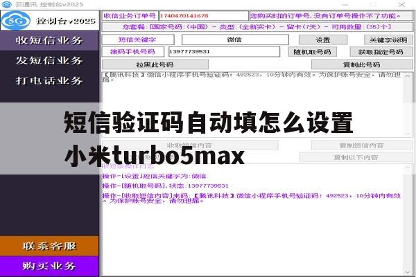Click the received 腾讯科技 verification message text
416x277 pixels.
click(252, 77)
